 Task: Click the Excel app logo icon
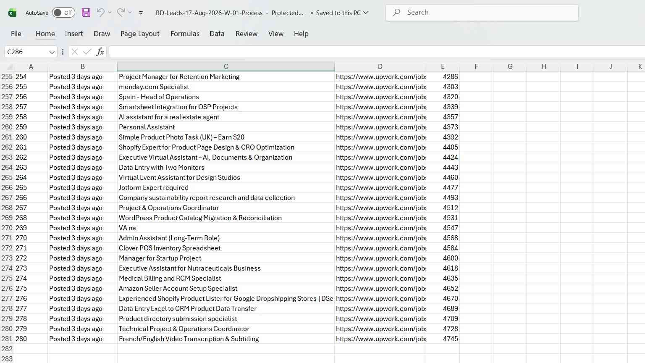[x=13, y=13]
